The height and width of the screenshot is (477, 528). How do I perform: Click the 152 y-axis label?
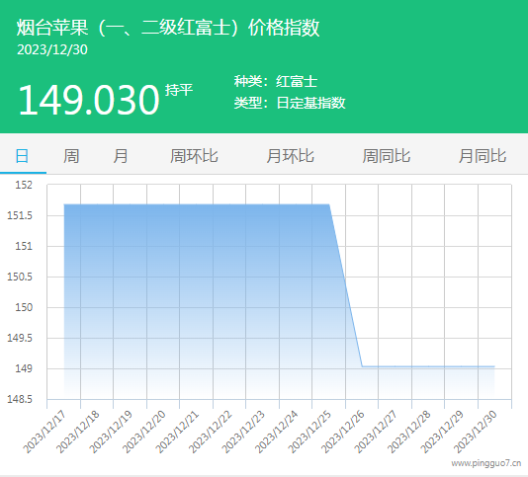coord(24,185)
